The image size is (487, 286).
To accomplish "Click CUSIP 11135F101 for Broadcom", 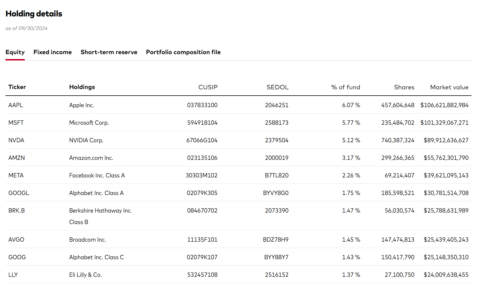I will pos(202,240).
